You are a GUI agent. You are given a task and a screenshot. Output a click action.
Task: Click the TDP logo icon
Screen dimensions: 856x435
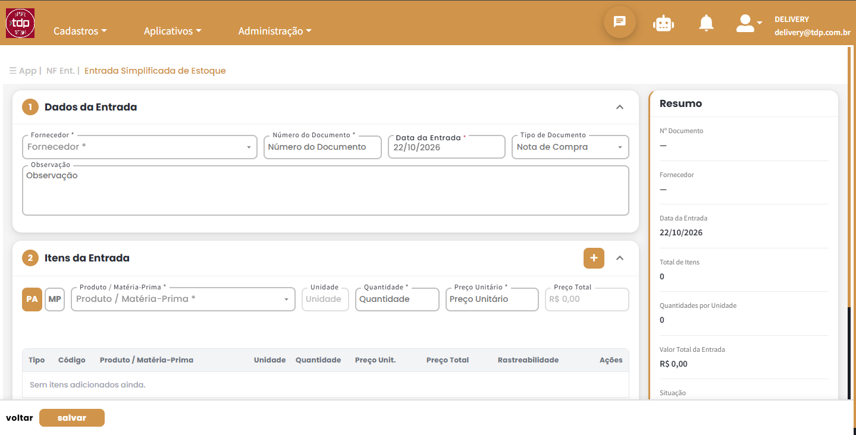tap(20, 23)
